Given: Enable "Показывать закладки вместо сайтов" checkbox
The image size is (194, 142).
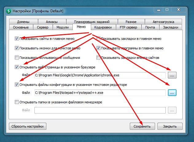Looking at the screenshot, I should coord(99,57).
